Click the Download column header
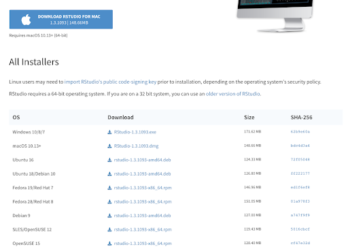Screen dimensions: 348x251 (120, 118)
